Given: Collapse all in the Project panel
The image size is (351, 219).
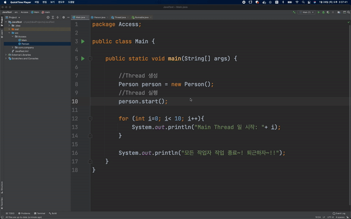Looking at the screenshot, I should click(57, 17).
